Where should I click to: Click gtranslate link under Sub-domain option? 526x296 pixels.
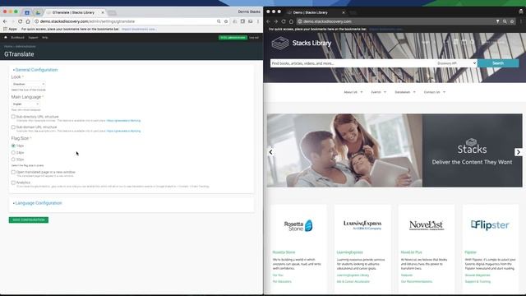[123, 131]
